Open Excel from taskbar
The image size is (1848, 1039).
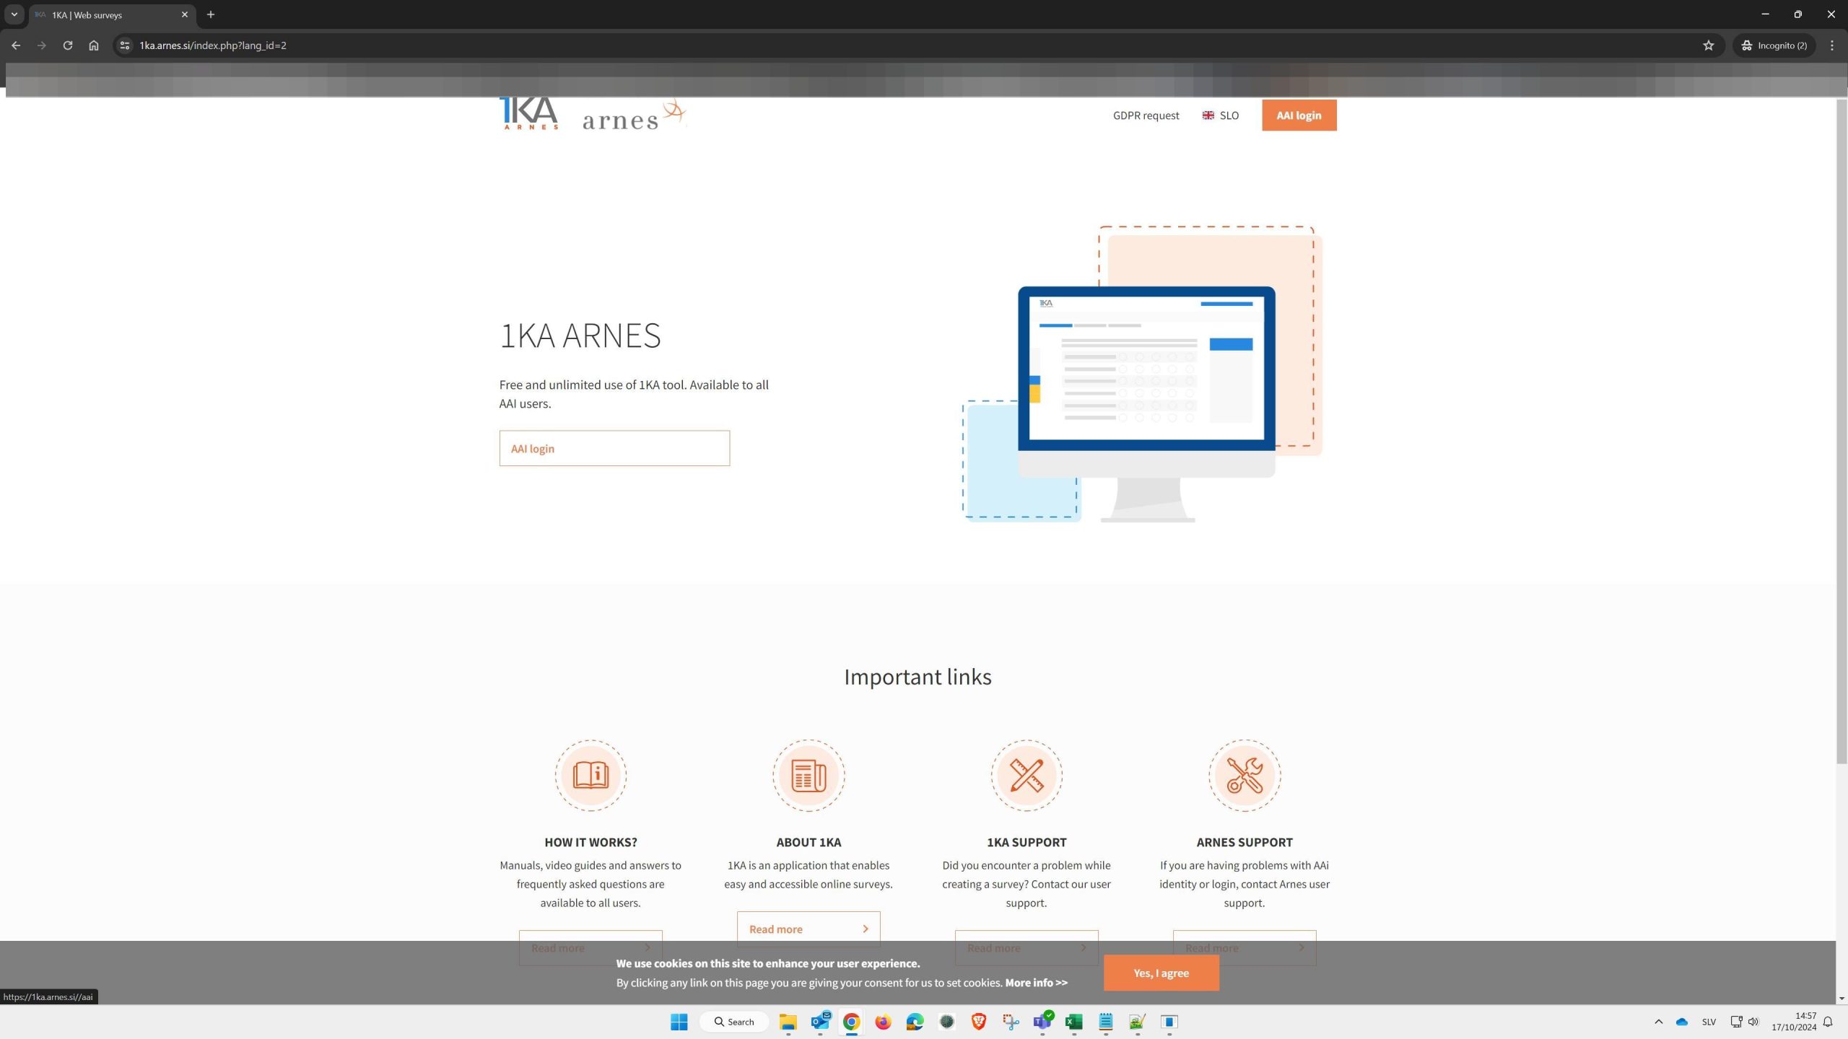1074,1022
